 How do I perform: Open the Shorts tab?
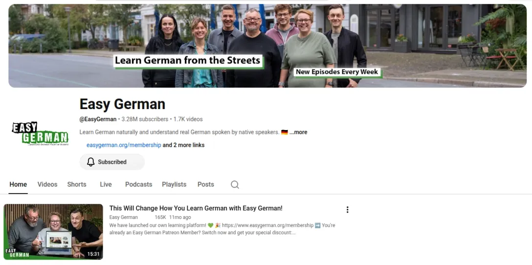pos(77,185)
